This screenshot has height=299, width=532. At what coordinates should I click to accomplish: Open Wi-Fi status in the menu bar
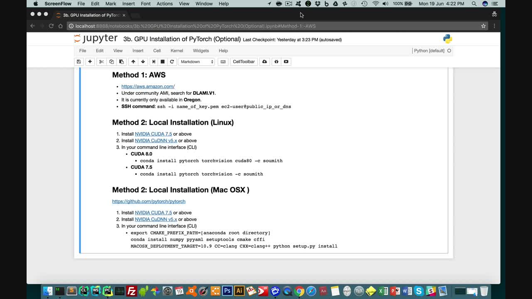pos(376,4)
